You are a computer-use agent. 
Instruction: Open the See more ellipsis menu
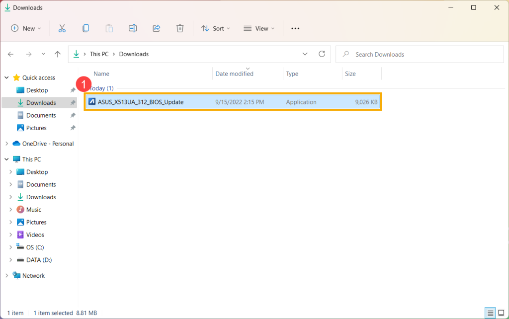(x=295, y=28)
